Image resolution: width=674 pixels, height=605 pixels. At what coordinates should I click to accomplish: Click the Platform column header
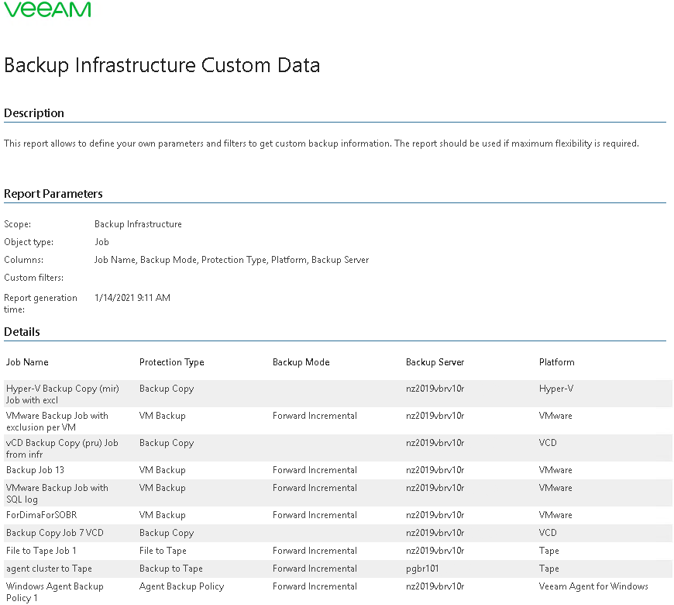pyautogui.click(x=556, y=362)
